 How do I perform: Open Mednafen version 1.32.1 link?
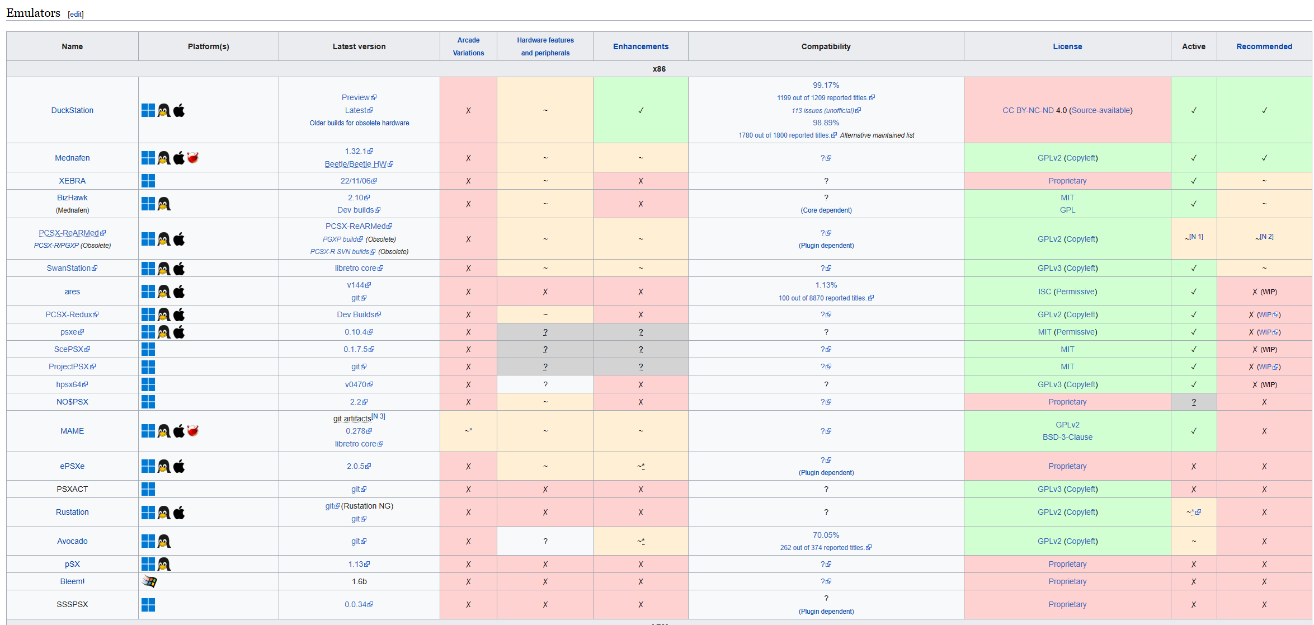point(359,151)
